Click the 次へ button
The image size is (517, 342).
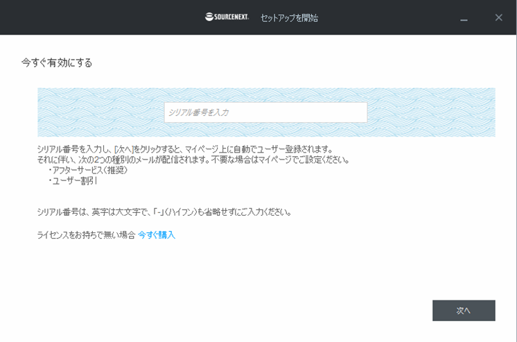[464, 310]
